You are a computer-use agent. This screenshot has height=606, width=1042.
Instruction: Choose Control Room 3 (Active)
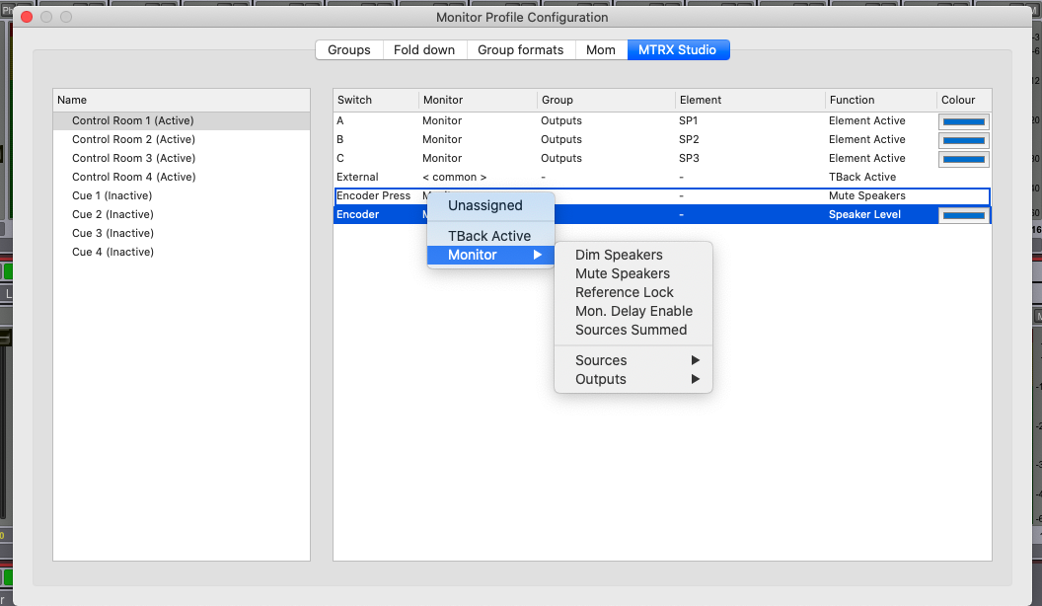coord(182,158)
